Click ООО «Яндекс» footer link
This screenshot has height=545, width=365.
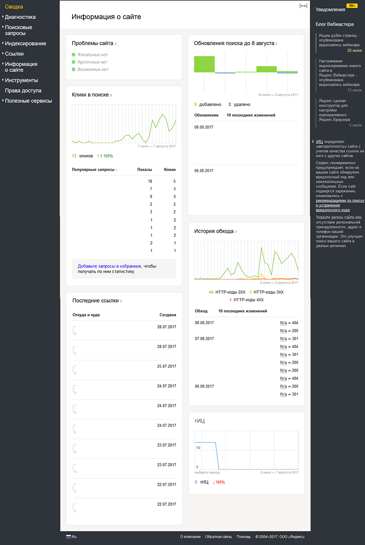292,537
